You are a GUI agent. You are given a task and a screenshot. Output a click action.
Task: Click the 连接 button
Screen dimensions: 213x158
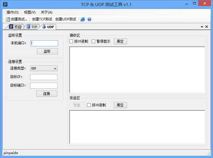(47, 94)
